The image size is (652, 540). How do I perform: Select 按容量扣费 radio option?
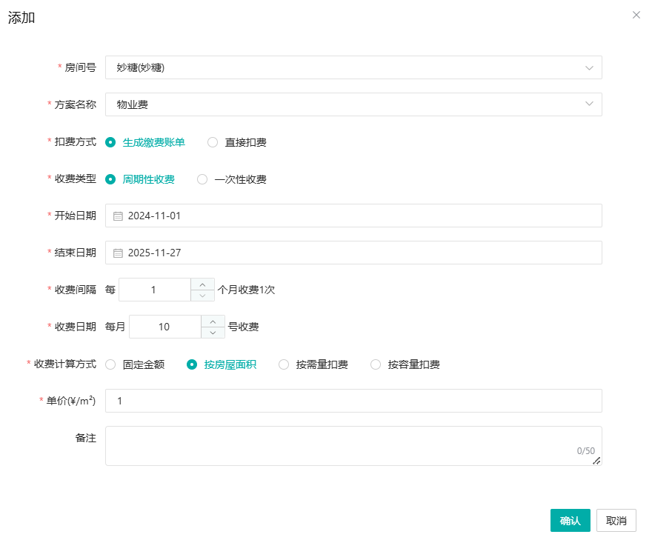click(376, 364)
